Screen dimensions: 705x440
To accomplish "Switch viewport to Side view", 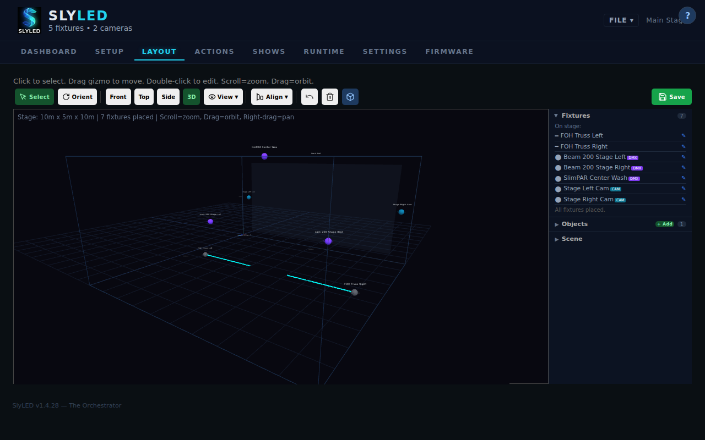I will click(x=168, y=97).
